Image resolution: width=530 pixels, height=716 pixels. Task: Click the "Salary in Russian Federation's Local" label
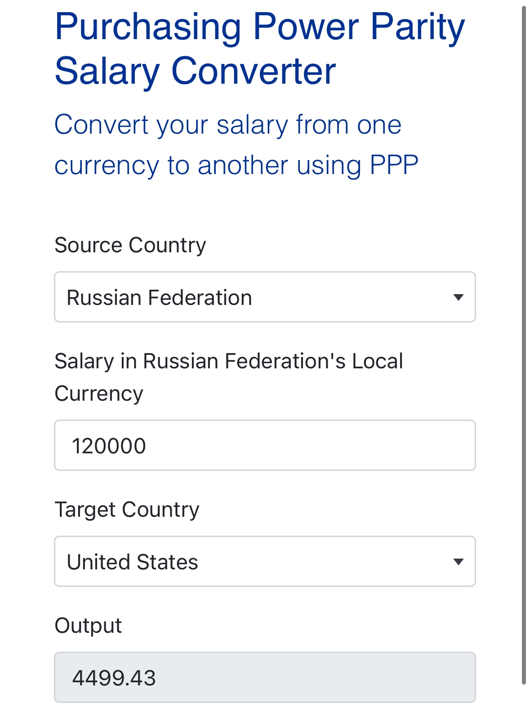[x=228, y=361]
